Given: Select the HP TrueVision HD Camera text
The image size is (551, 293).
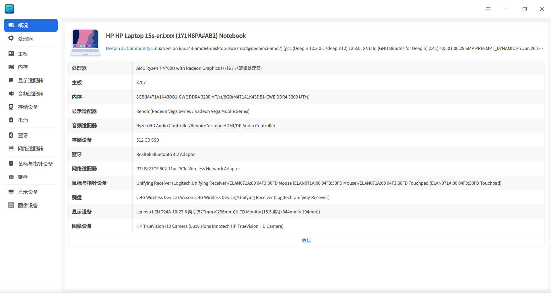Looking at the screenshot, I should tap(210, 226).
